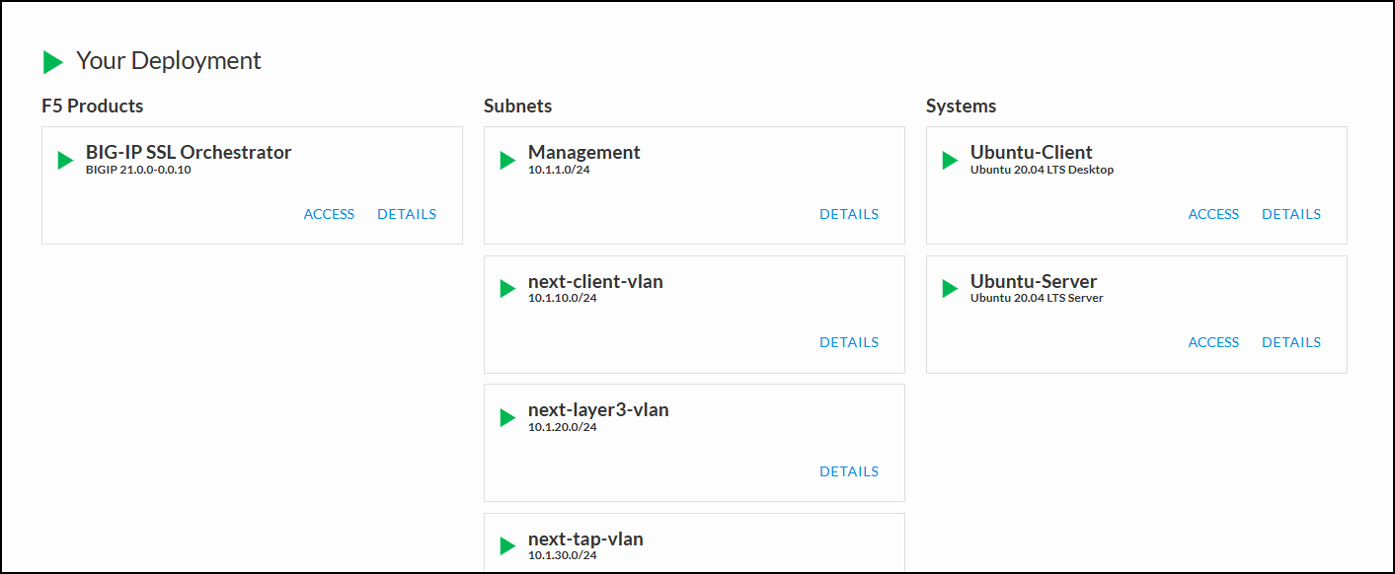Screen dimensions: 1395x574
Task: Click the 10.1.10.0/24 subnet address
Action: click(563, 298)
